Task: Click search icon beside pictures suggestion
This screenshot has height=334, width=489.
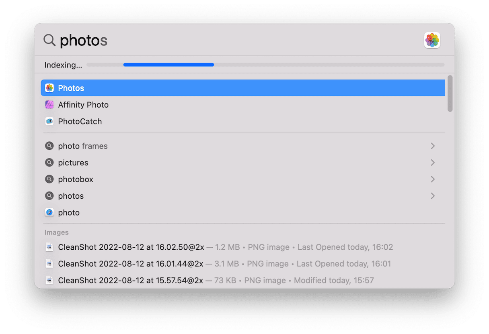Action: tap(49, 163)
